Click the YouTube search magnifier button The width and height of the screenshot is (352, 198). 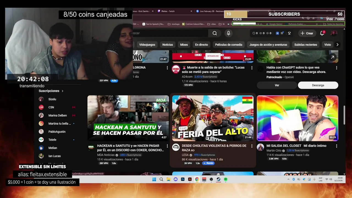215,33
